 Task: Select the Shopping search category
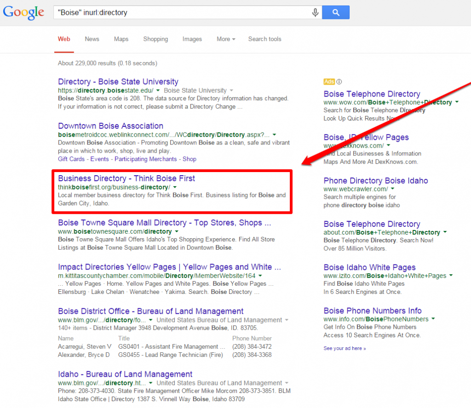[x=155, y=39]
